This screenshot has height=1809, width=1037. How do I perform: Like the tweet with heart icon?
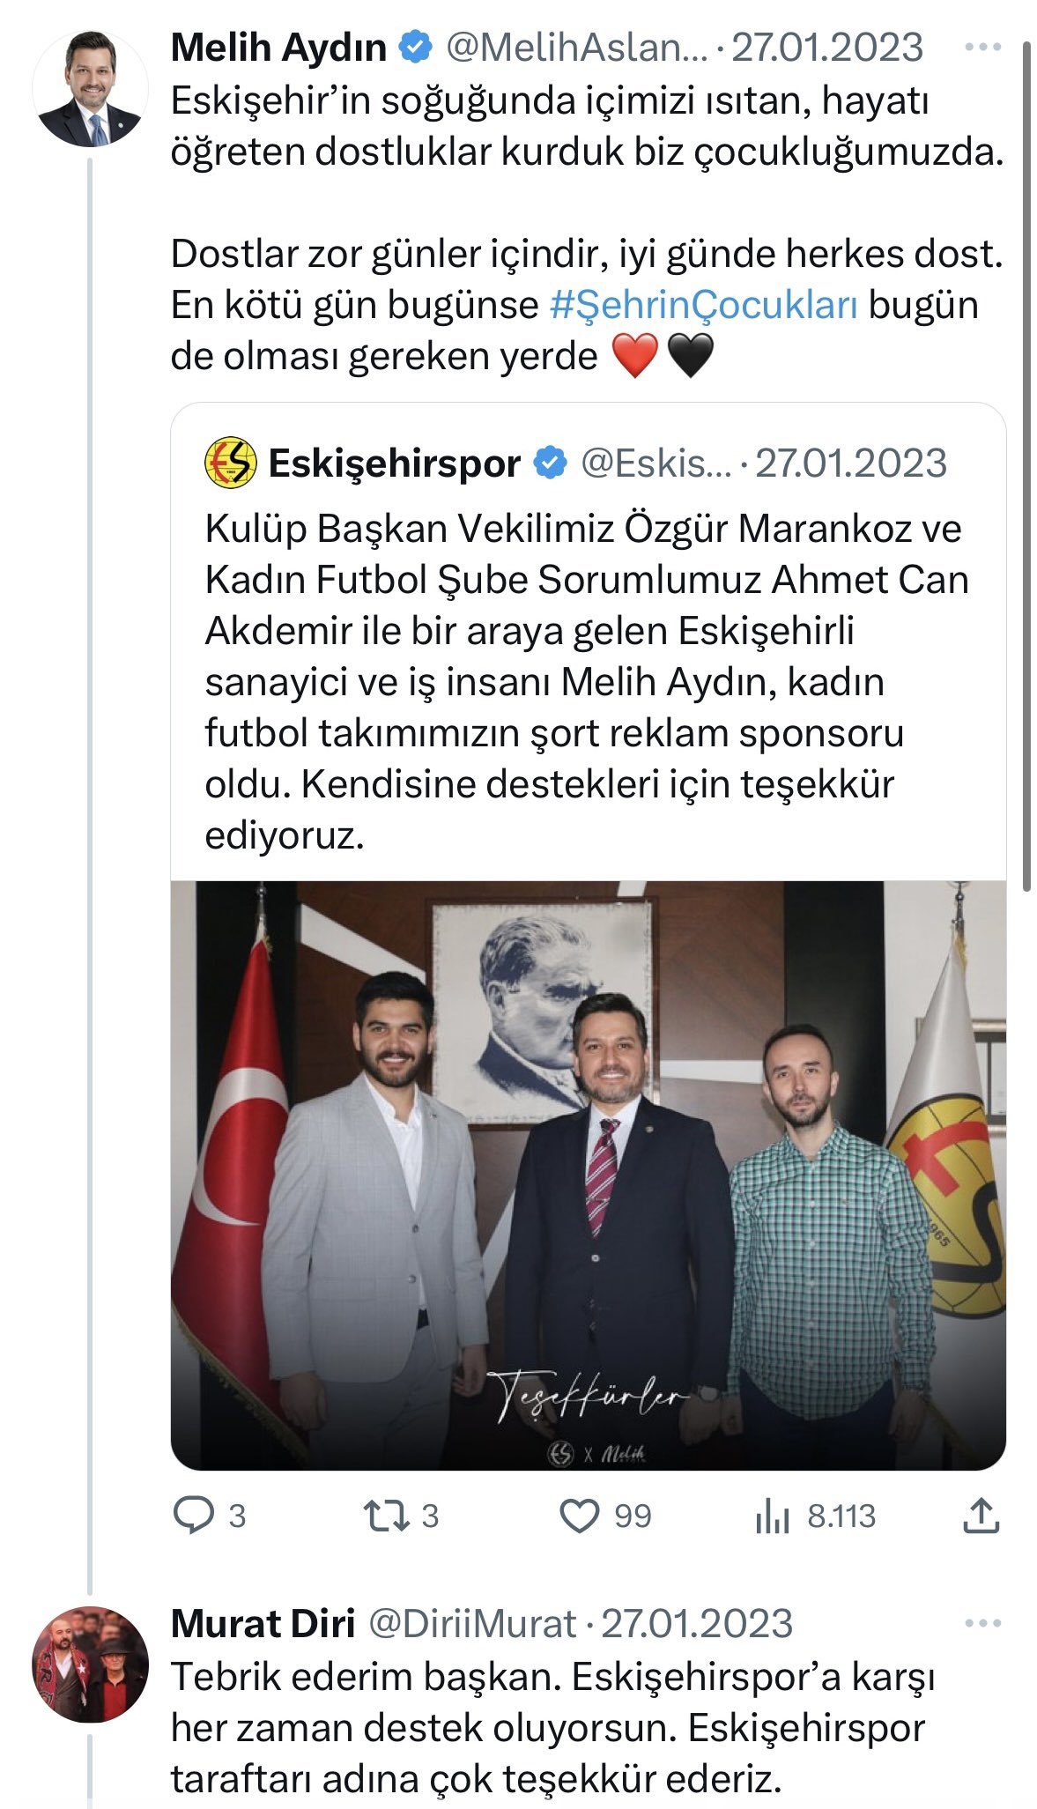pos(580,1516)
